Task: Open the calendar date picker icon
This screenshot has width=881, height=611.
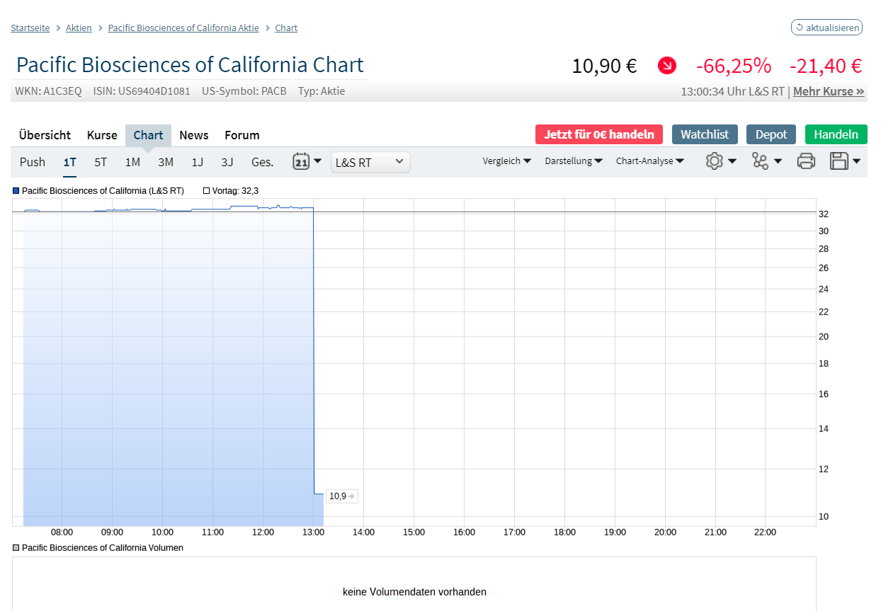Action: [x=301, y=161]
